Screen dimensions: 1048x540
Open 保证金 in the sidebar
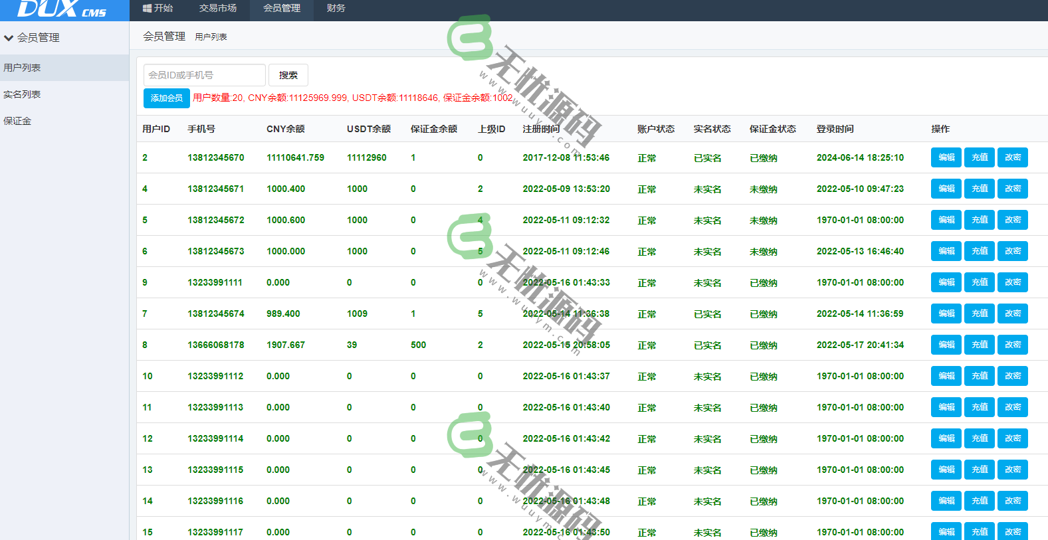click(x=18, y=121)
